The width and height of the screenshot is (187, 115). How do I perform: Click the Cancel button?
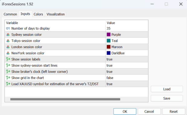point(149,111)
